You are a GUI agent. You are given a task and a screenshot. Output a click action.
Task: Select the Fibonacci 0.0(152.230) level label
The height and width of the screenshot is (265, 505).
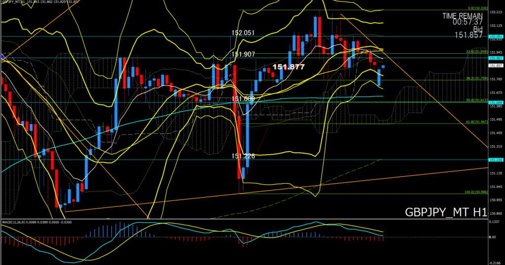click(x=478, y=8)
